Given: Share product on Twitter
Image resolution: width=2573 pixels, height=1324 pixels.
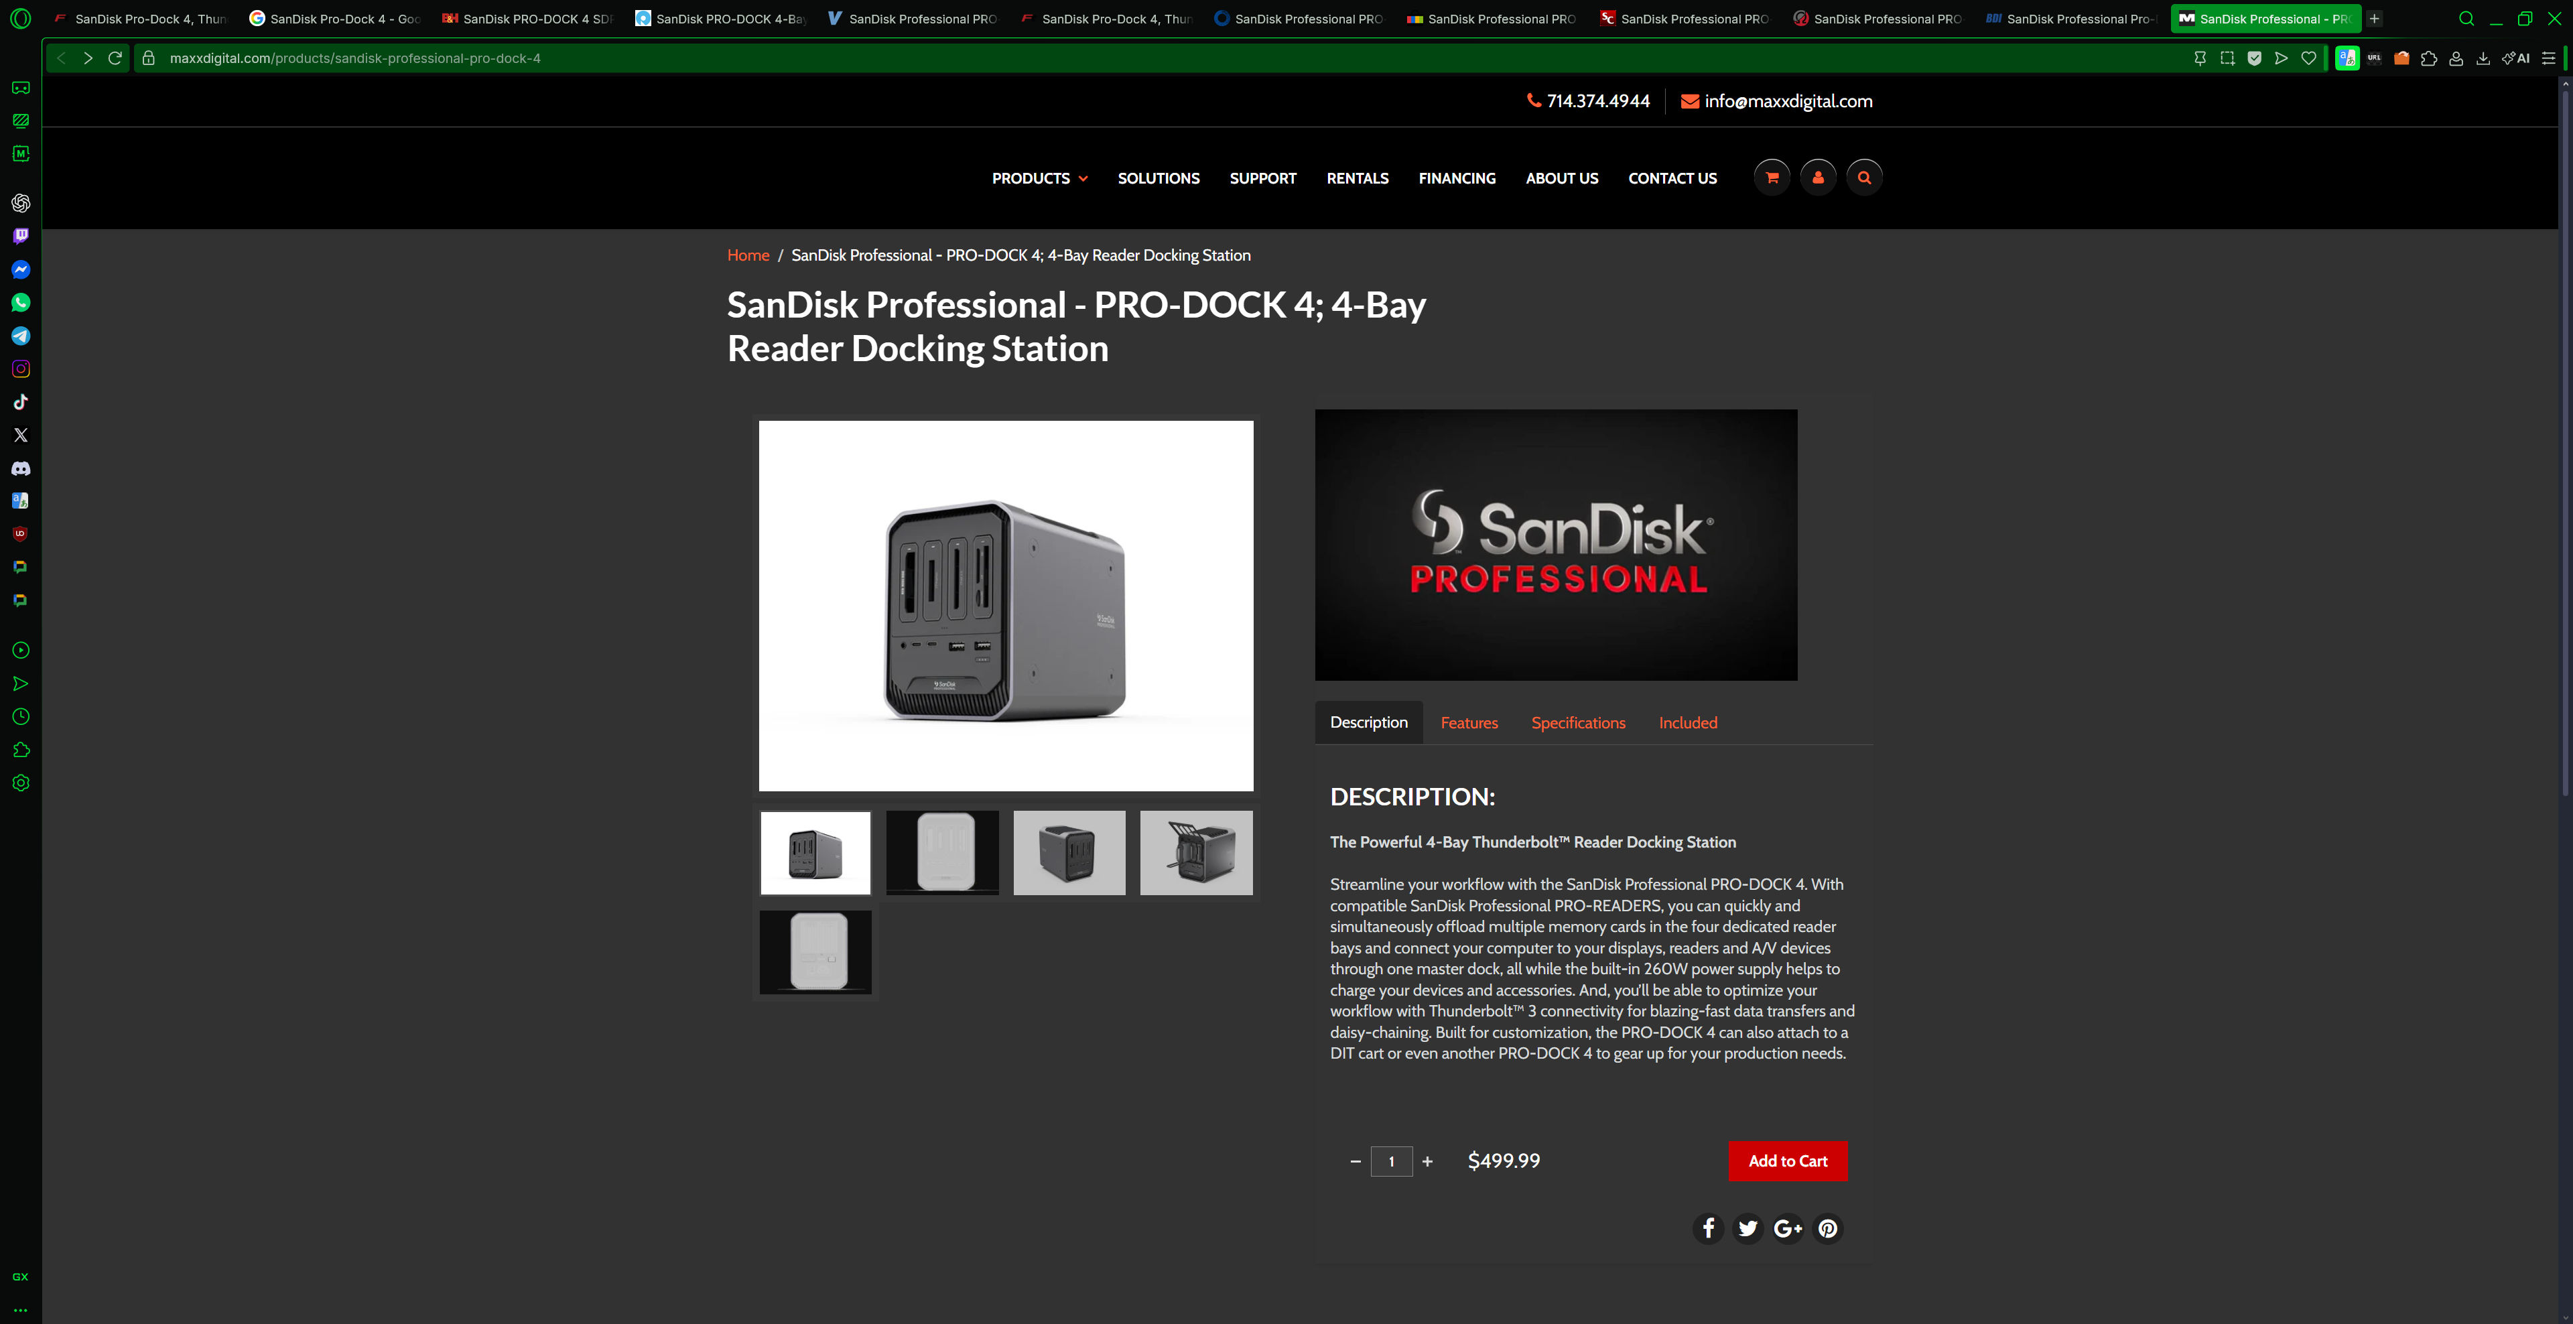Looking at the screenshot, I should pos(1748,1228).
